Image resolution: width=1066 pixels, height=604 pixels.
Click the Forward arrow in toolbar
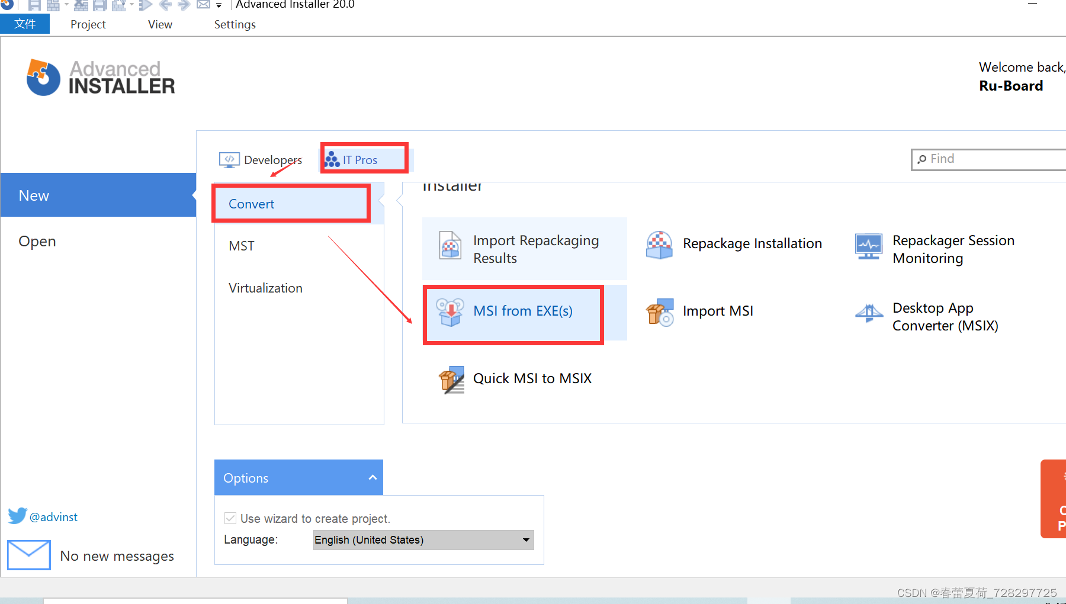pos(184,5)
